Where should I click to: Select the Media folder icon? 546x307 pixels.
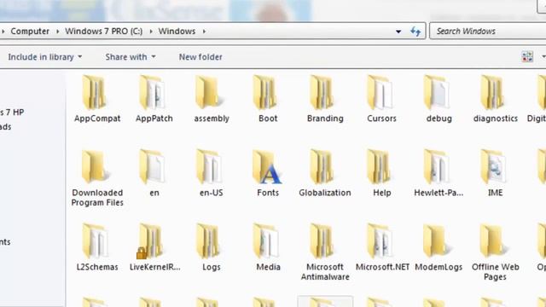[x=265, y=241]
